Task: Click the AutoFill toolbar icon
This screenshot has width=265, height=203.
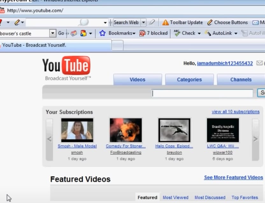Action: pyautogui.click(x=244, y=33)
